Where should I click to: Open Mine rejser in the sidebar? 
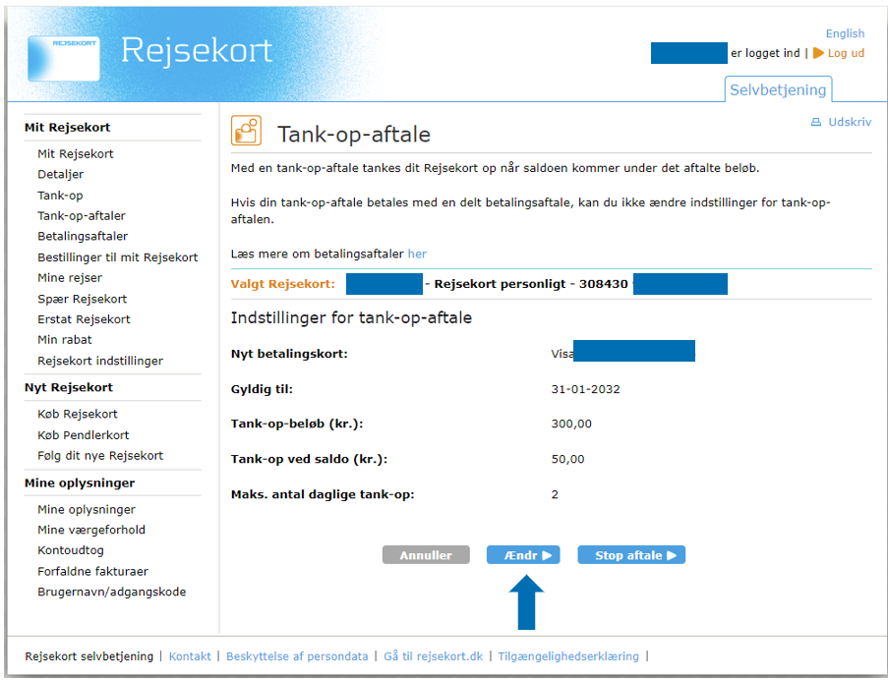70,278
